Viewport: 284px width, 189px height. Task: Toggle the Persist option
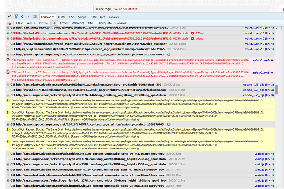pos(31,23)
